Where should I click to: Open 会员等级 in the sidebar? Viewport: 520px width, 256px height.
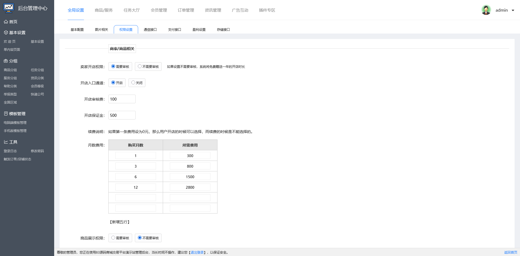click(x=37, y=86)
